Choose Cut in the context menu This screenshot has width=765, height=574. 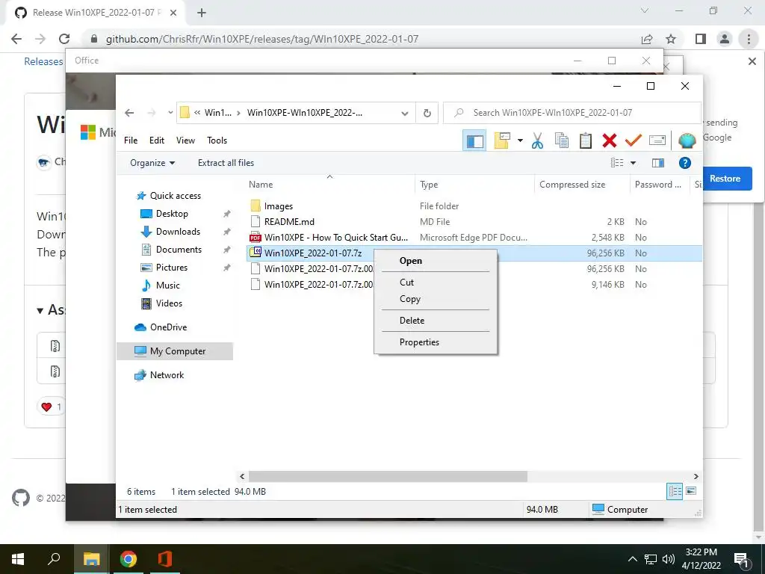(x=436, y=282)
